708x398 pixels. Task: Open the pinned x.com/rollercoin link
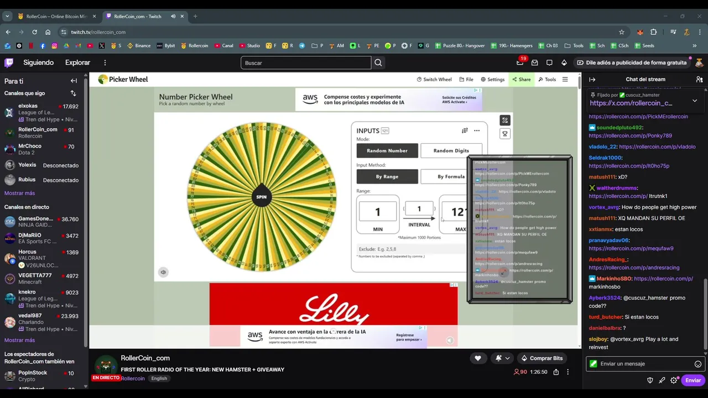click(x=631, y=103)
